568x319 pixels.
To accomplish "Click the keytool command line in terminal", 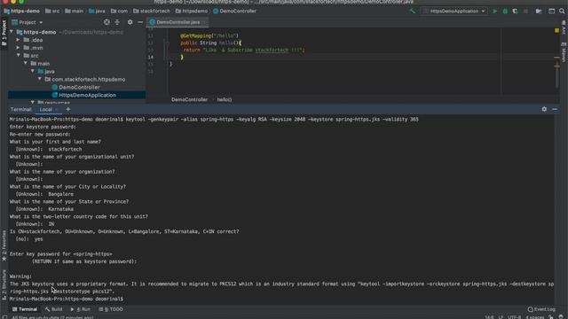I will [x=214, y=120].
